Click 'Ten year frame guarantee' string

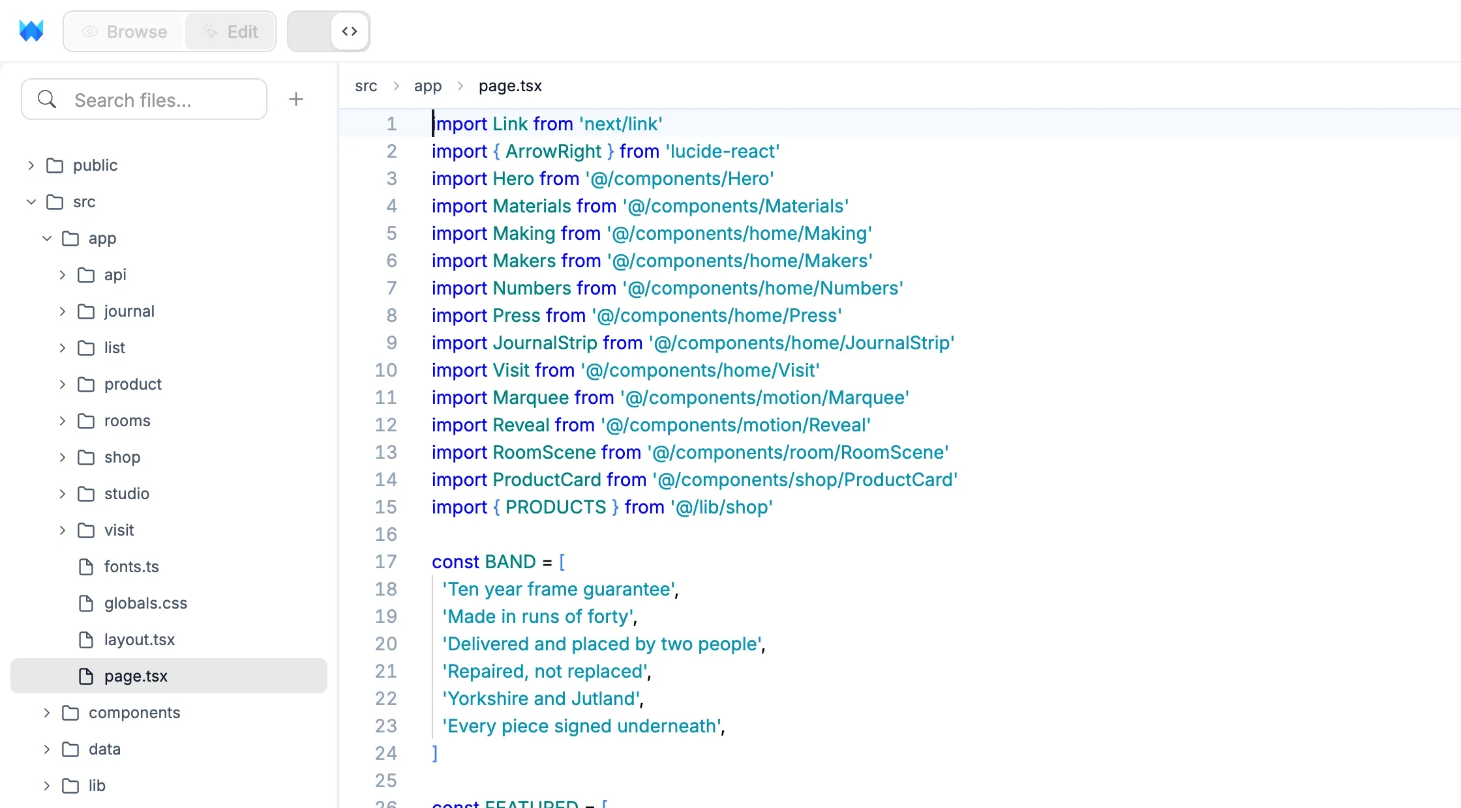pyautogui.click(x=558, y=589)
